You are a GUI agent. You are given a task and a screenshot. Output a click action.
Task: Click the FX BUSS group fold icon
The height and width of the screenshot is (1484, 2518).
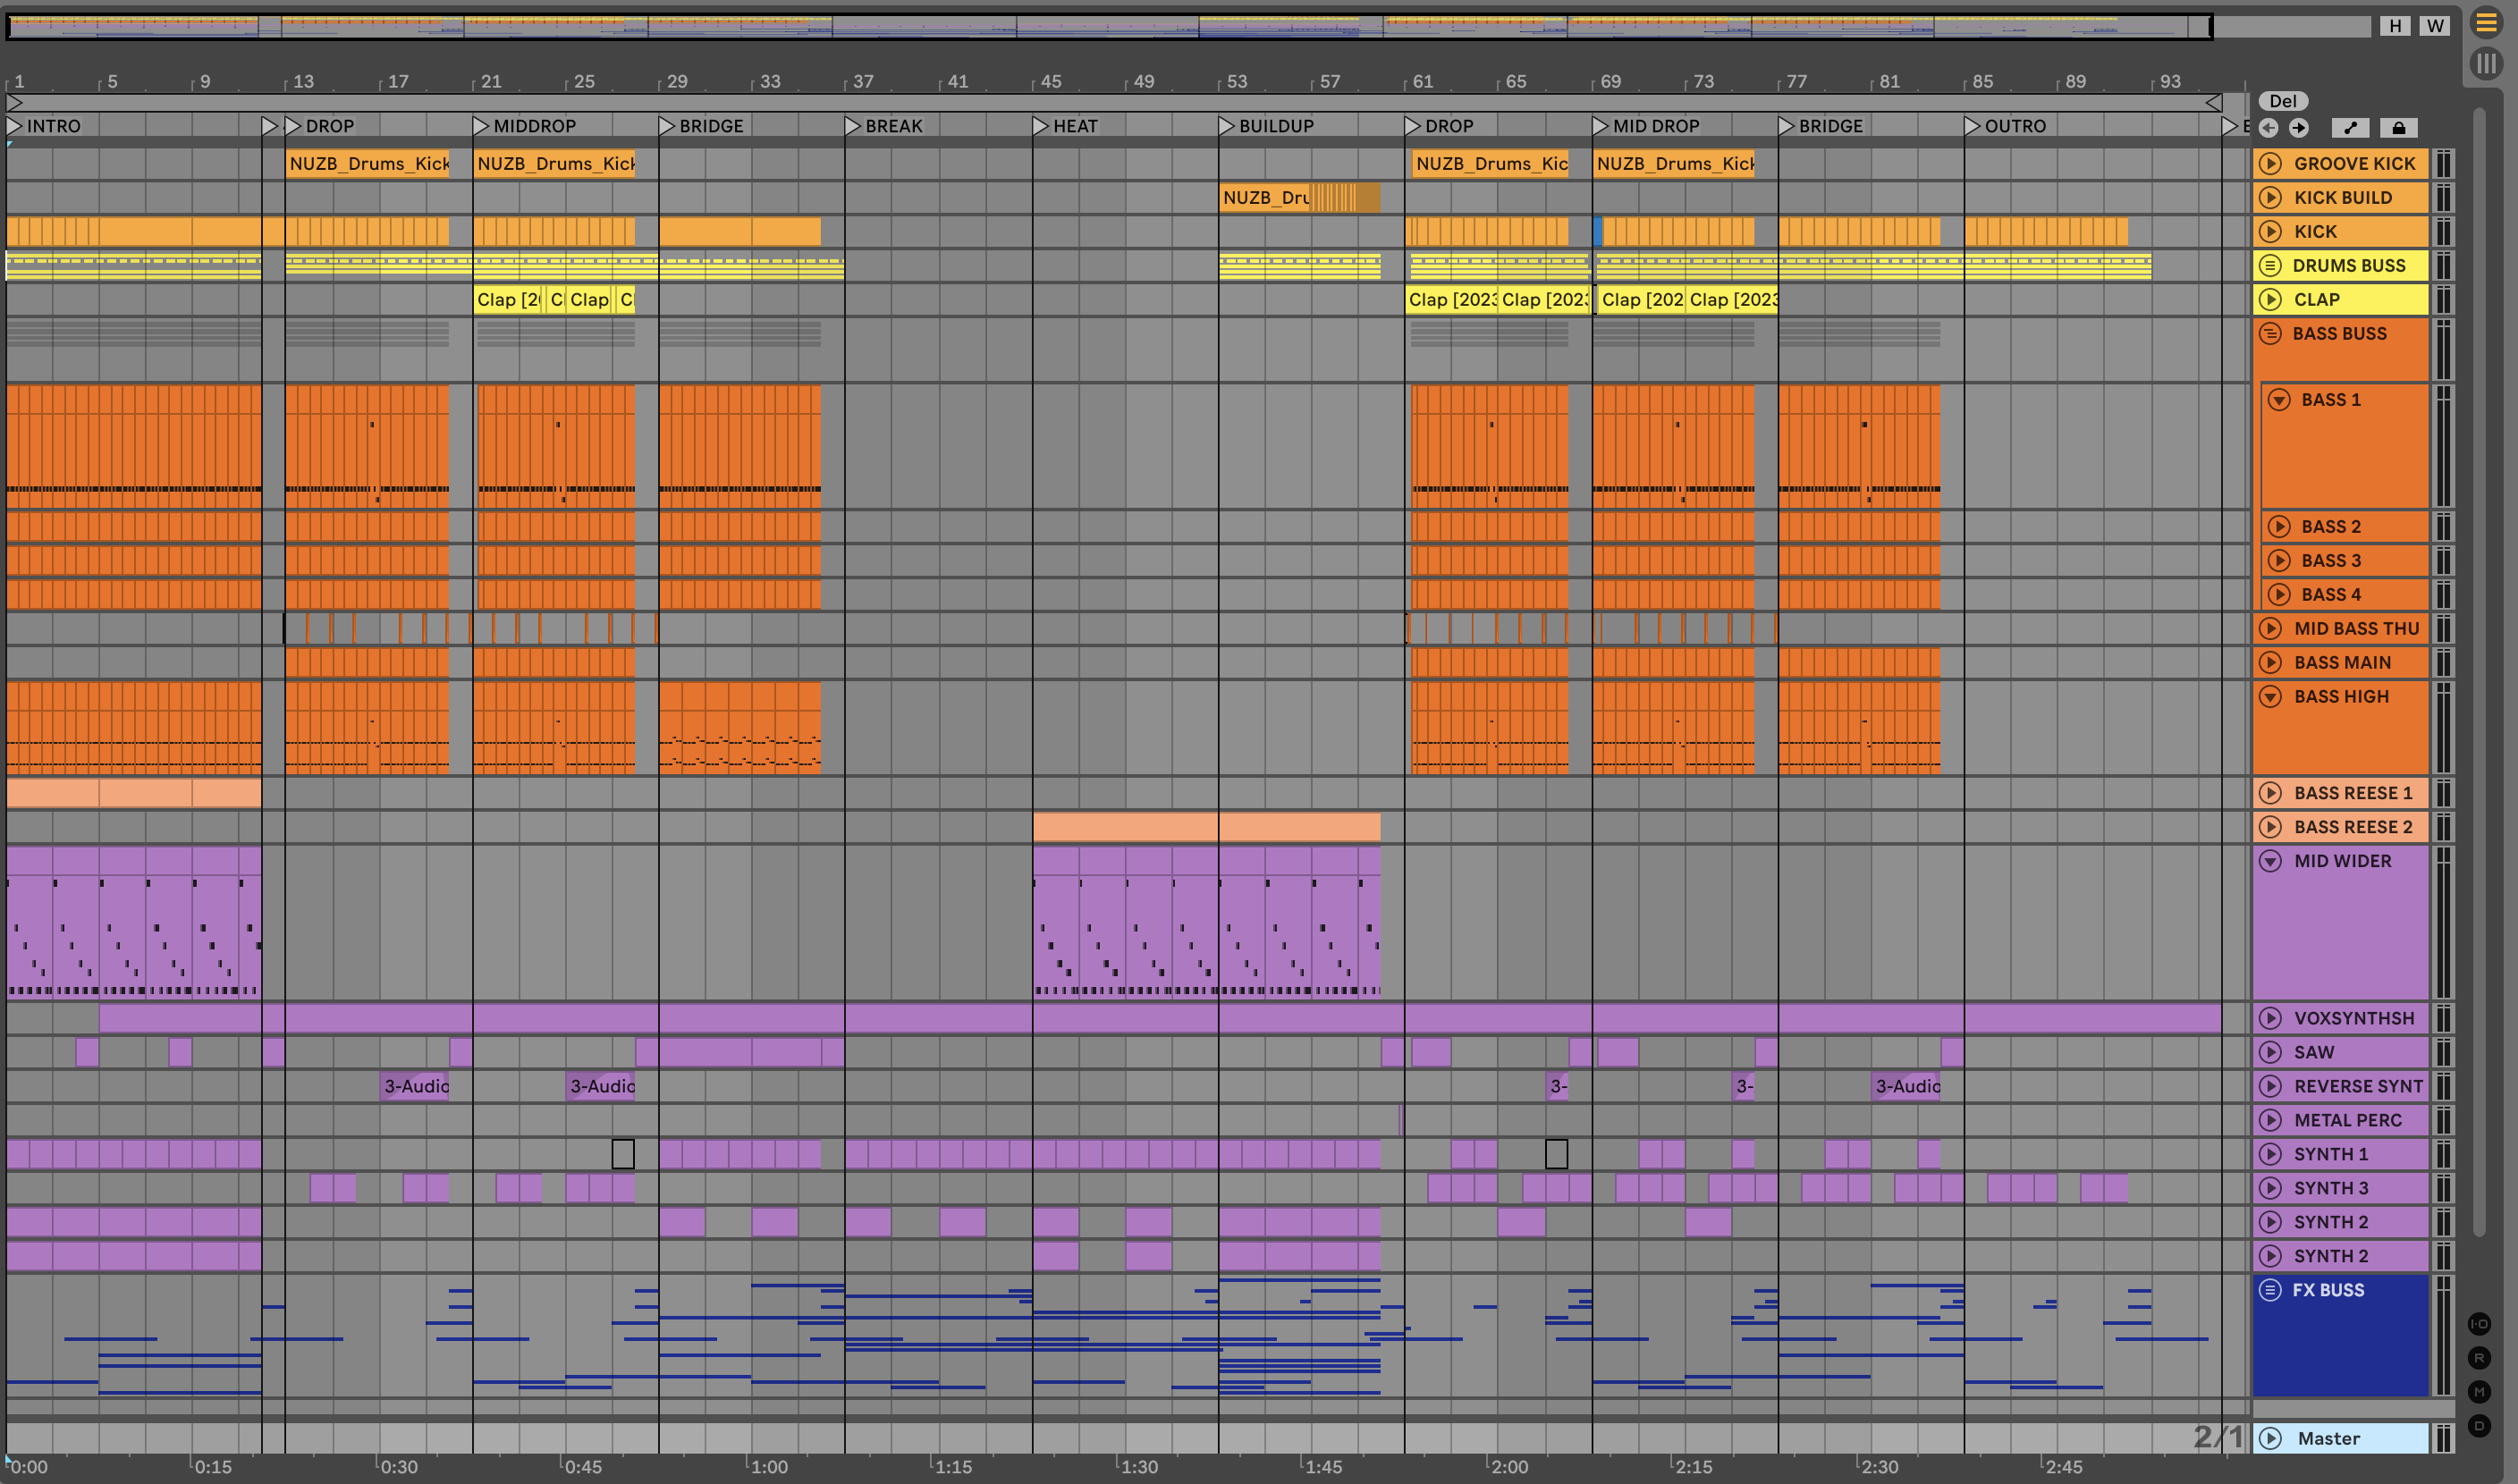pos(2270,1290)
